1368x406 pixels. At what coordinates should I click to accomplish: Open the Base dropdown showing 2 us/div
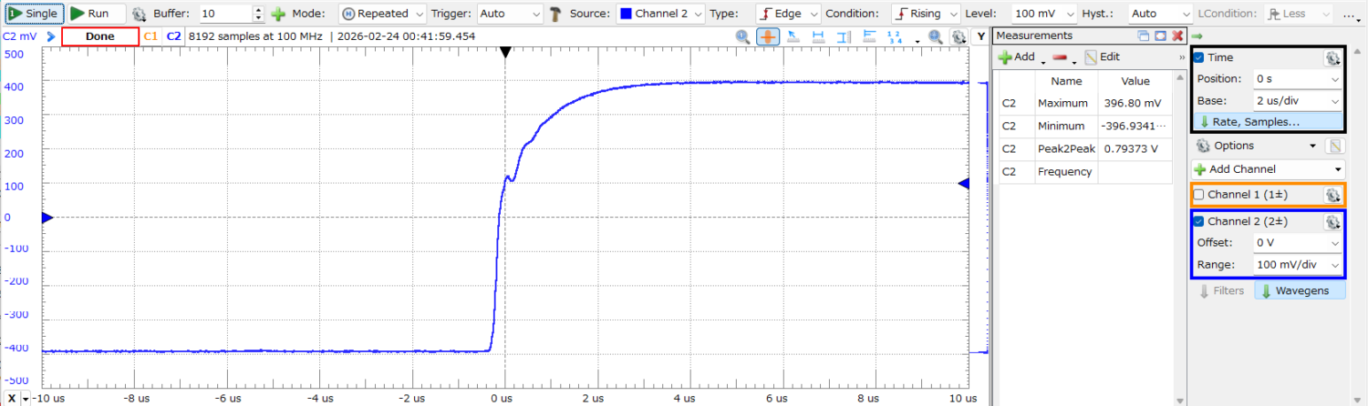point(1297,101)
